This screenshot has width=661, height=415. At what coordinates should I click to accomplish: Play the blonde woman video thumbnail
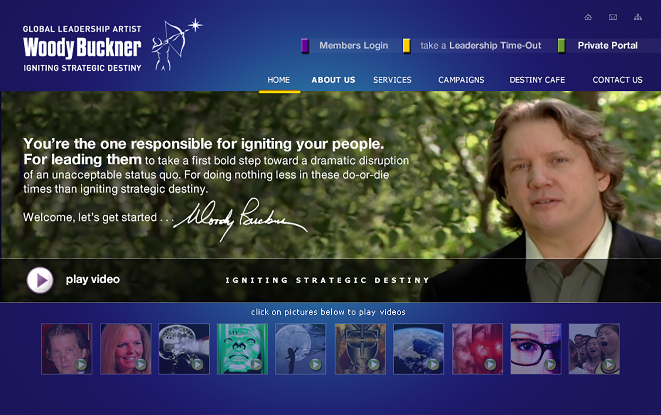126,349
